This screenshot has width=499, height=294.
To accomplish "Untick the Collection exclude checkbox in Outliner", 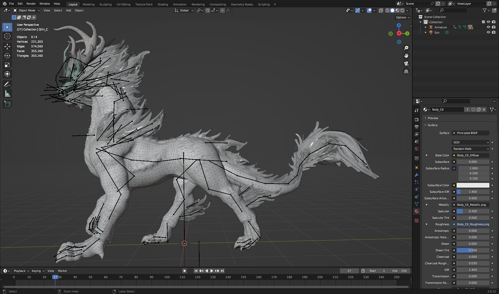I will 483,22.
